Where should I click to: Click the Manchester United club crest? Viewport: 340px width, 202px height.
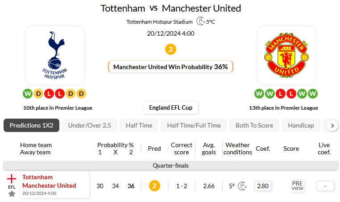(x=286, y=55)
